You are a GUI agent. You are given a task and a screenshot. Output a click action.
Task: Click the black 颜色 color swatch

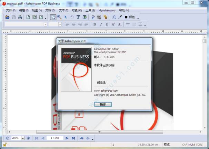pyautogui.click(x=126, y=17)
